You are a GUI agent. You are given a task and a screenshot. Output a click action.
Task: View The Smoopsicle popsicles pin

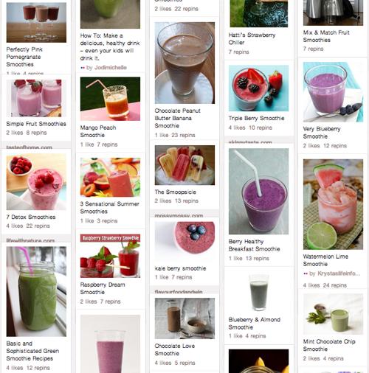(184, 165)
